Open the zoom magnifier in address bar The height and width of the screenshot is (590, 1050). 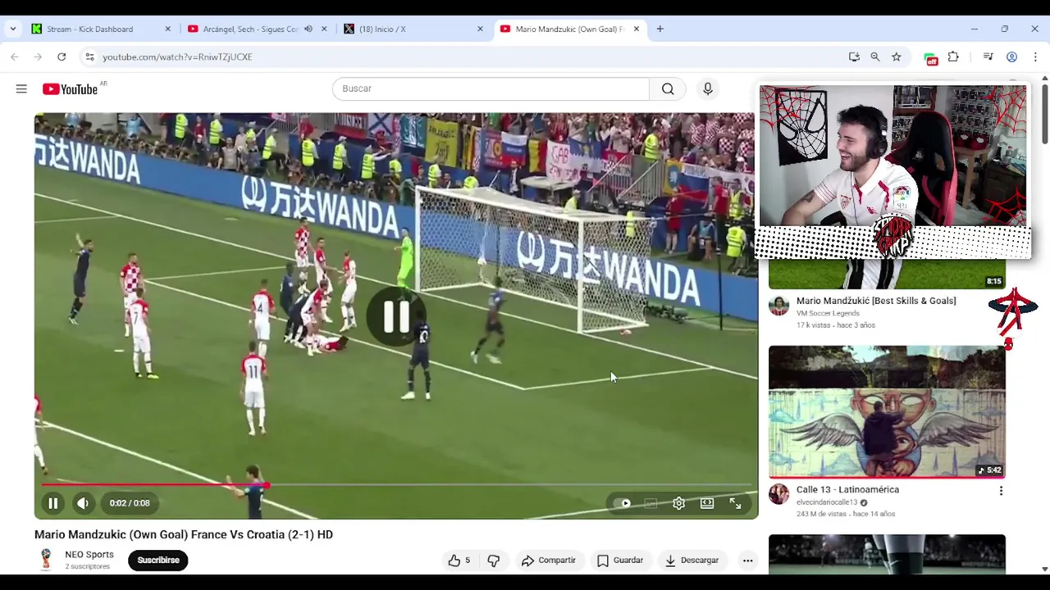pyautogui.click(x=875, y=57)
